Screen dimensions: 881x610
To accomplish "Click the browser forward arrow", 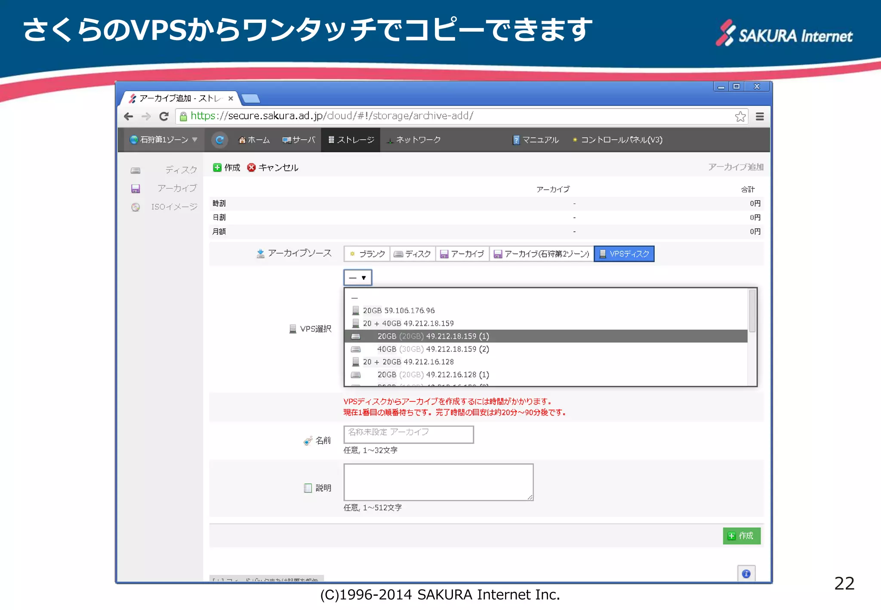I will [146, 117].
